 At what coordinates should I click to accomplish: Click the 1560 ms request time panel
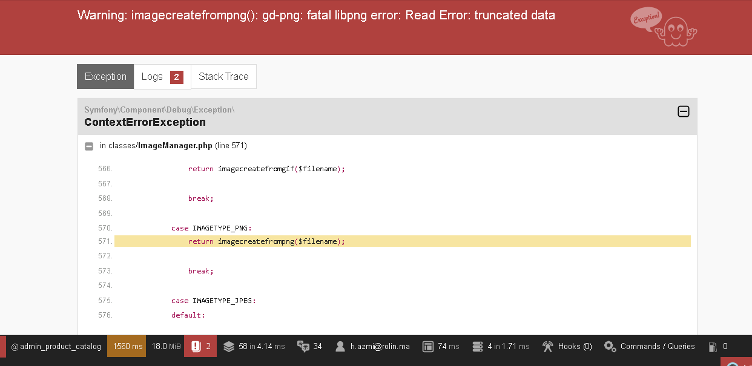click(x=127, y=347)
